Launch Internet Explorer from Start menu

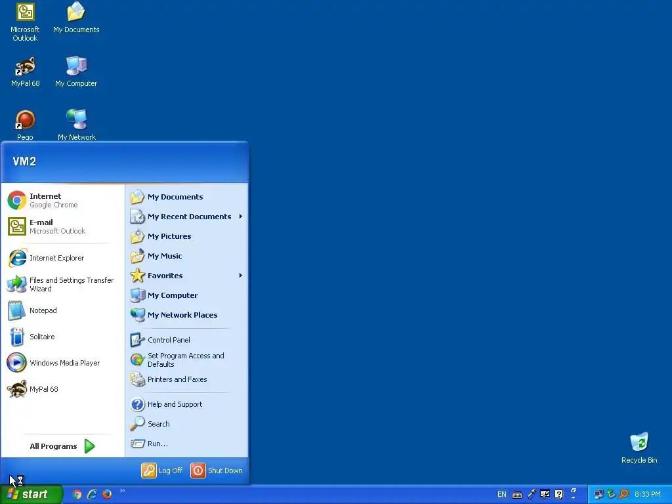pos(62,258)
